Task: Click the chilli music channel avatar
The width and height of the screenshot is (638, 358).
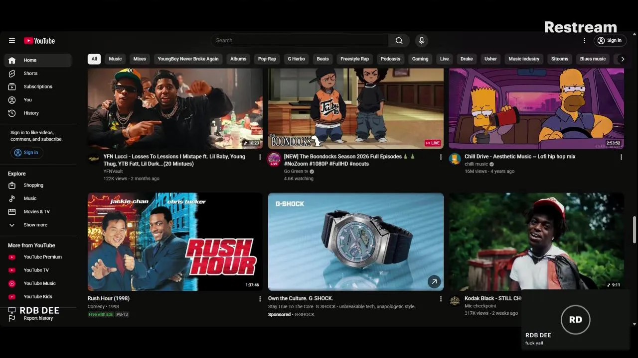Action: [455, 159]
